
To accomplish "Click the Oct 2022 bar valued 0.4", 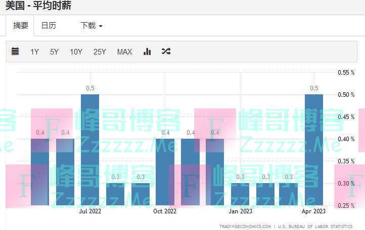I will click(x=165, y=172).
